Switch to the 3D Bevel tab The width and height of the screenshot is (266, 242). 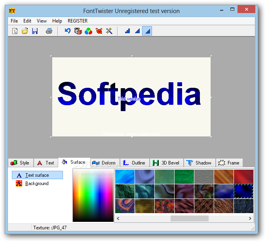point(166,163)
